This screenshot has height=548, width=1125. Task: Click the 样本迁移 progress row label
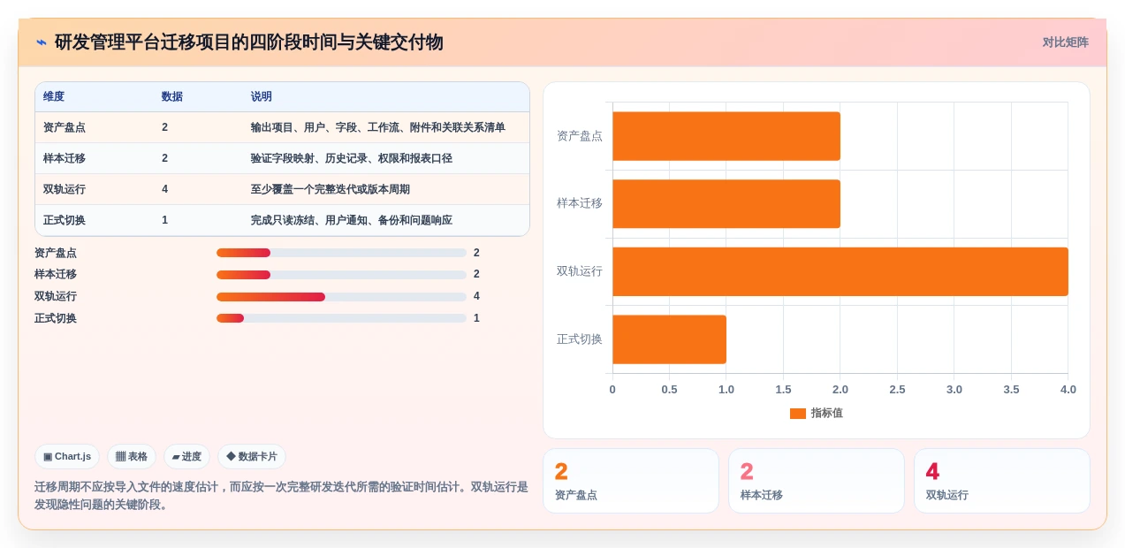point(56,275)
